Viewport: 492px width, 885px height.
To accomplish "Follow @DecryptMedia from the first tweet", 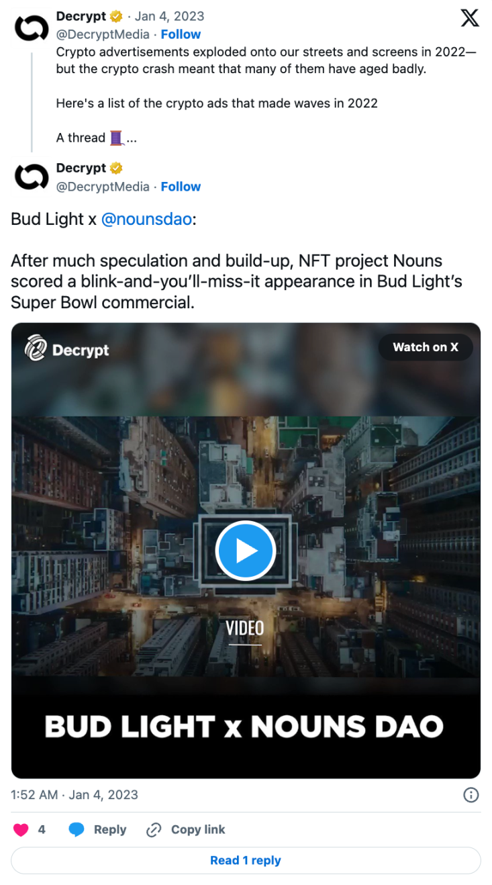I will [181, 34].
